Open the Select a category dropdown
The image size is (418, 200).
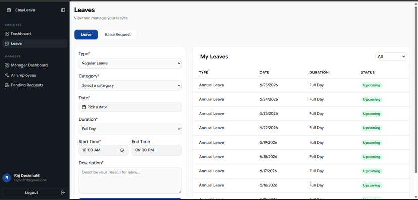(x=130, y=85)
